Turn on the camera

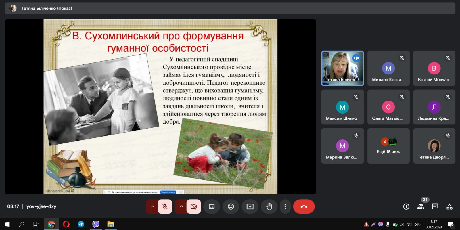[193, 206]
